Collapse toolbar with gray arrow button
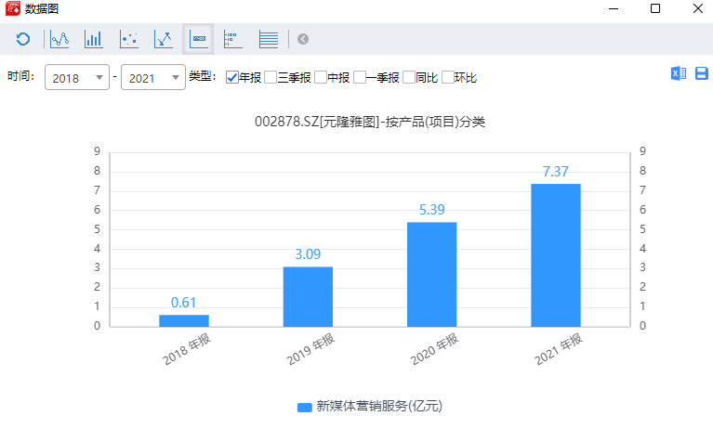713x429 pixels. coord(303,39)
